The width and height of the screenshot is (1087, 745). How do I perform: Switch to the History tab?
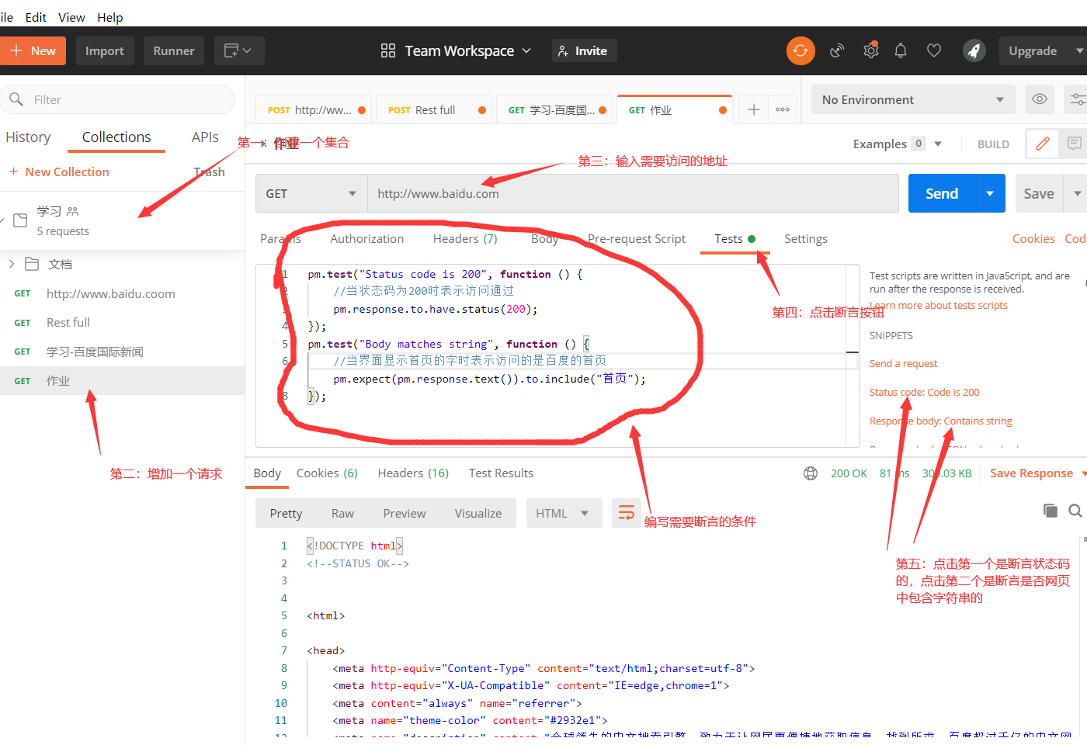(28, 137)
